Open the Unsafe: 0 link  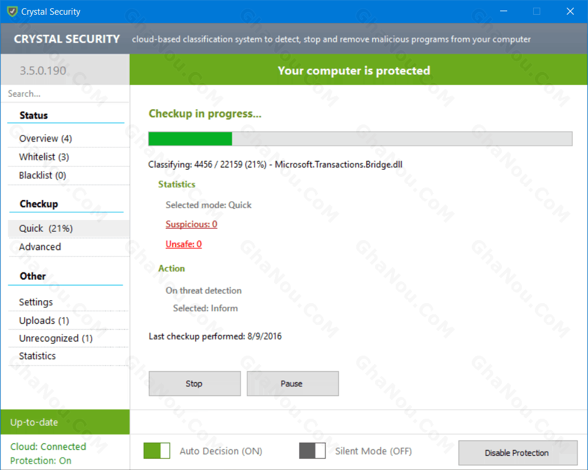pos(184,244)
